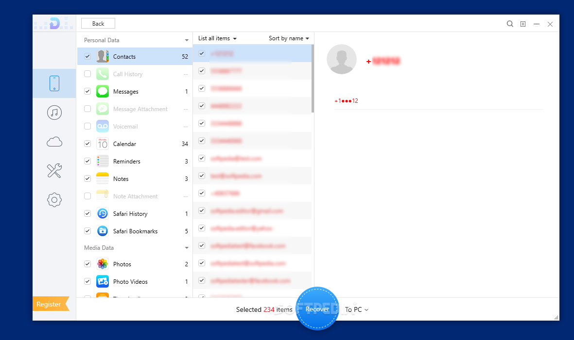Screen dimensions: 574x340
Task: Click the window resize grip corner
Action: click(x=557, y=318)
